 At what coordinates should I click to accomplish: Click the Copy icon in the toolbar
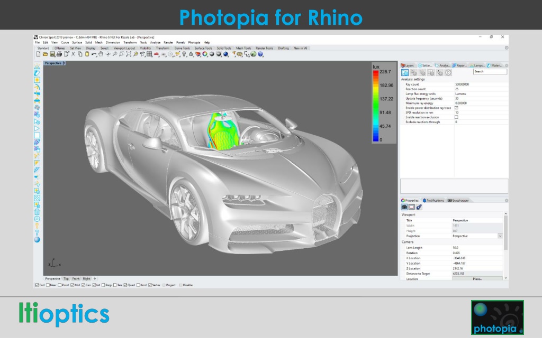click(80, 54)
